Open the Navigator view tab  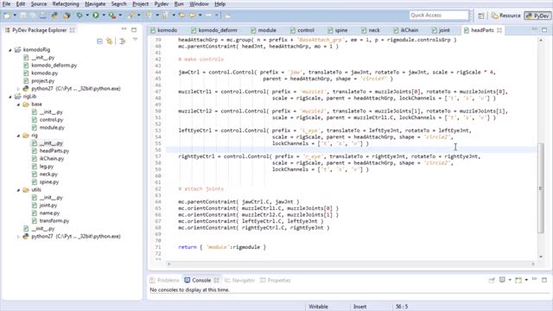pyautogui.click(x=240, y=280)
